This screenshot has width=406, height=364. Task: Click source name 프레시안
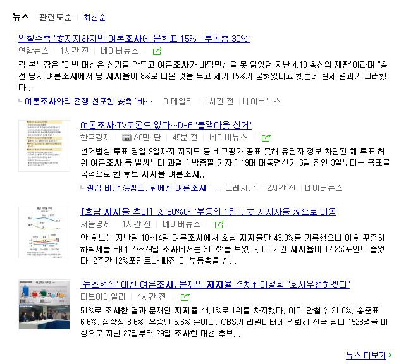click(x=240, y=188)
